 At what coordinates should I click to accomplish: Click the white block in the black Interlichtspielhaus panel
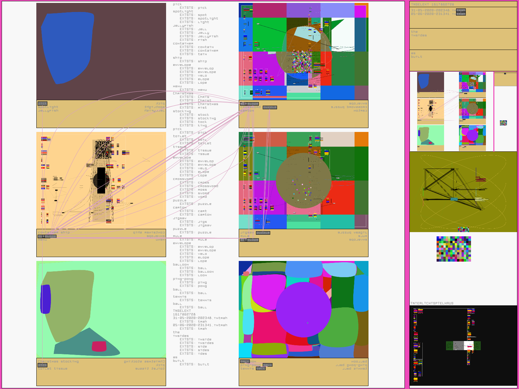[469, 346]
